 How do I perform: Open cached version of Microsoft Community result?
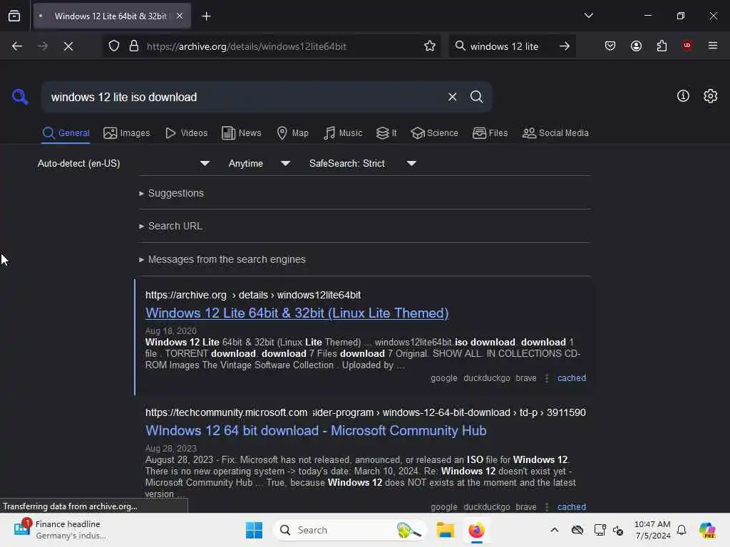pos(571,507)
